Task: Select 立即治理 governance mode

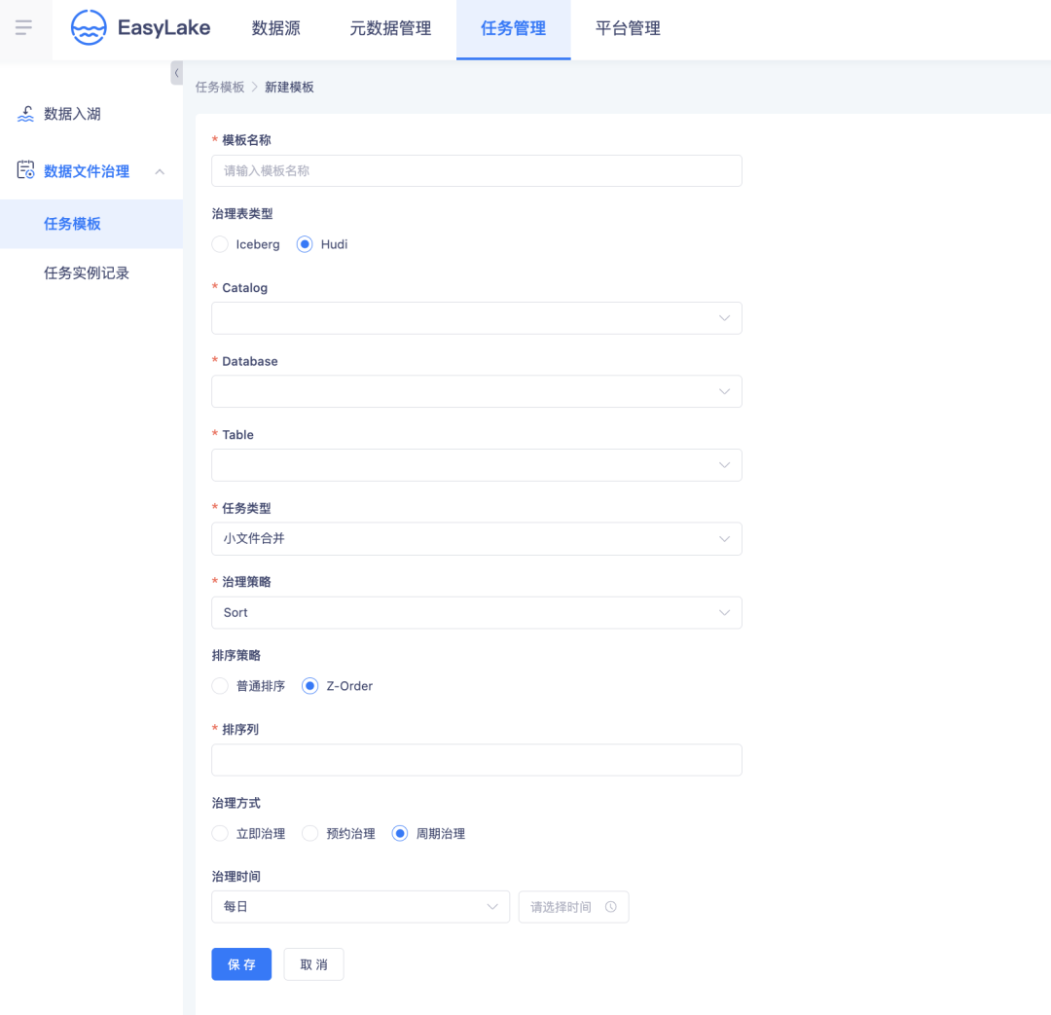Action: tap(220, 833)
